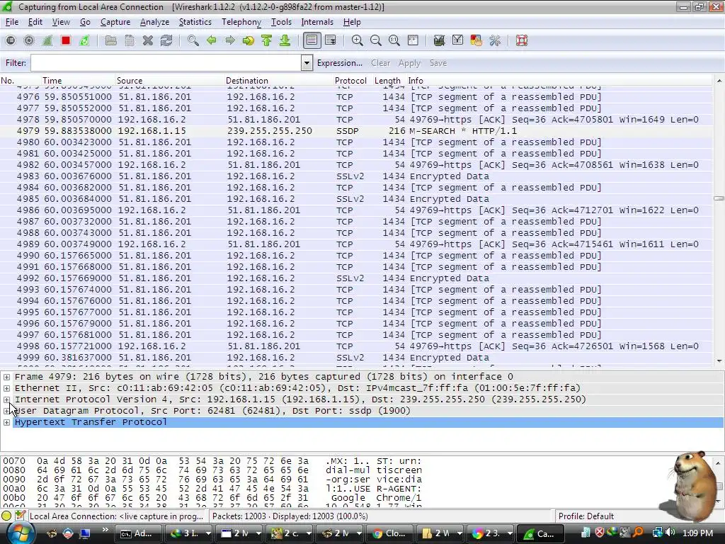Stop the running live capture
The height and width of the screenshot is (544, 725).
point(66,40)
